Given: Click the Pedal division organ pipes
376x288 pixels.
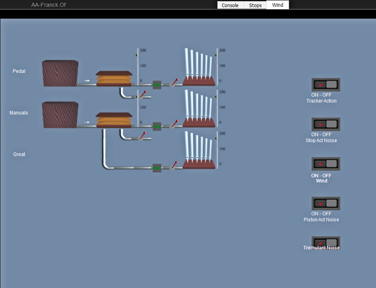Looking at the screenshot, I should (x=199, y=67).
